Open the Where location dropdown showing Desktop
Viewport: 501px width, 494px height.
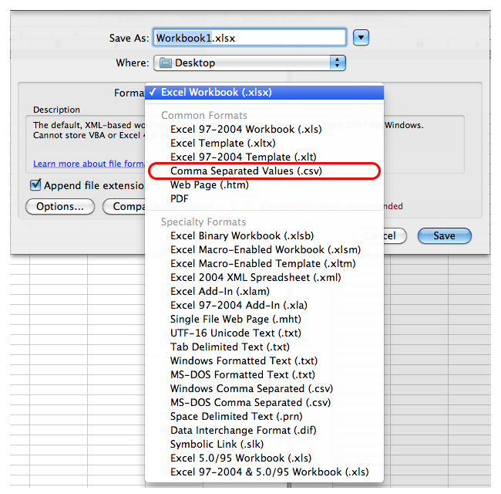pos(250,63)
